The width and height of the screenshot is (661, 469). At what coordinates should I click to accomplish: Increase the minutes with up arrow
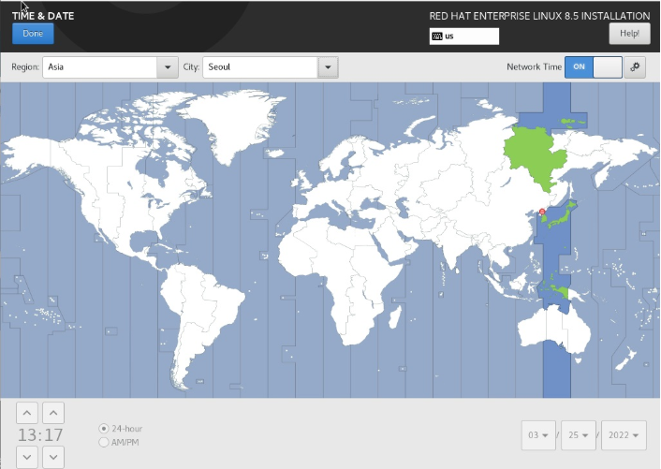pos(53,413)
